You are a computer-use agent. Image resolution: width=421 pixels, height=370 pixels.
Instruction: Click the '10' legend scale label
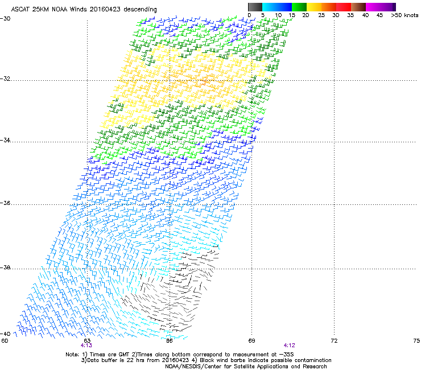point(278,15)
